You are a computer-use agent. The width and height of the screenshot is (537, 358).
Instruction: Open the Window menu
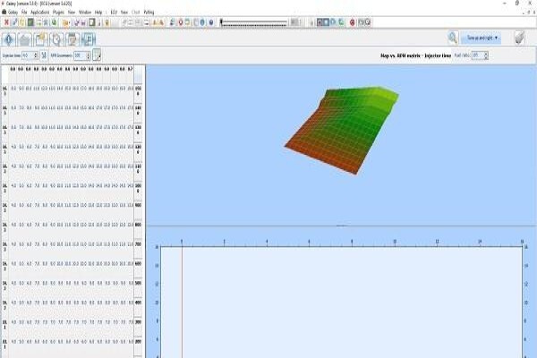click(x=85, y=13)
